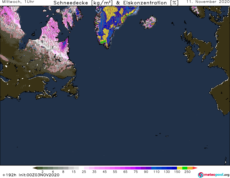Select the green legend swatch
The image size is (230, 178).
[x=185, y=168]
